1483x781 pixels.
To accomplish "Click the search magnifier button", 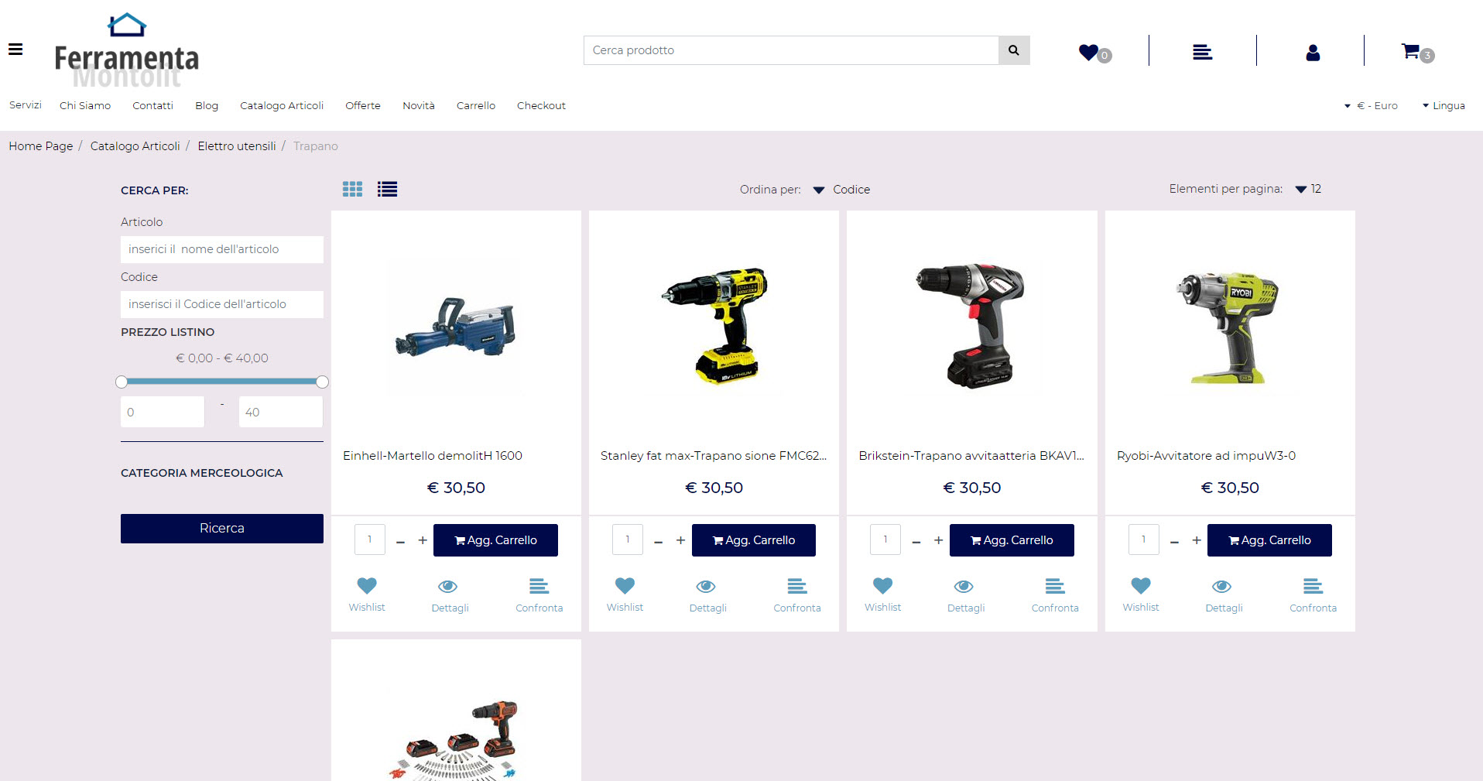I will point(1013,50).
